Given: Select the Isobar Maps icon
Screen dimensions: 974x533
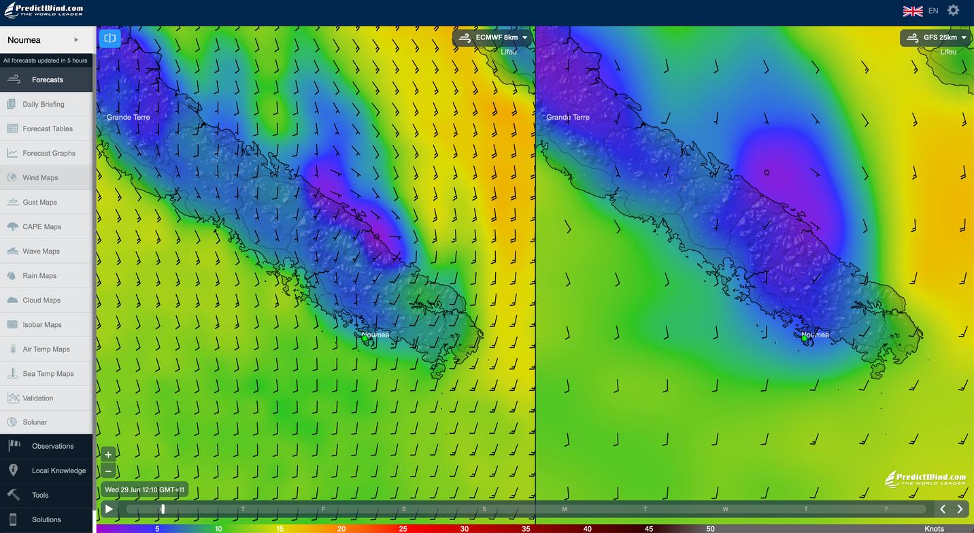Looking at the screenshot, I should (x=12, y=324).
